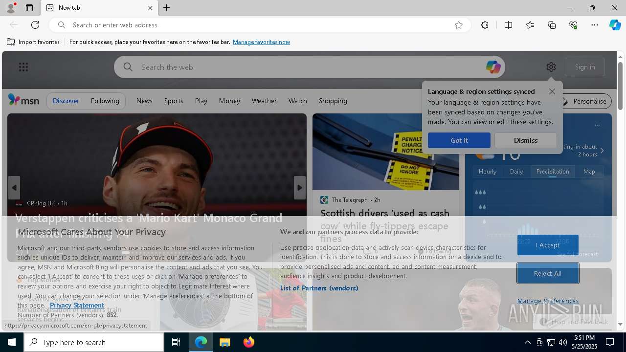The image size is (626, 352).
Task: Open the Watch menu item
Action: (x=298, y=101)
